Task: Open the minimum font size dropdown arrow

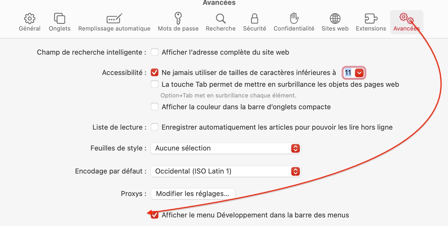Action: [x=359, y=73]
